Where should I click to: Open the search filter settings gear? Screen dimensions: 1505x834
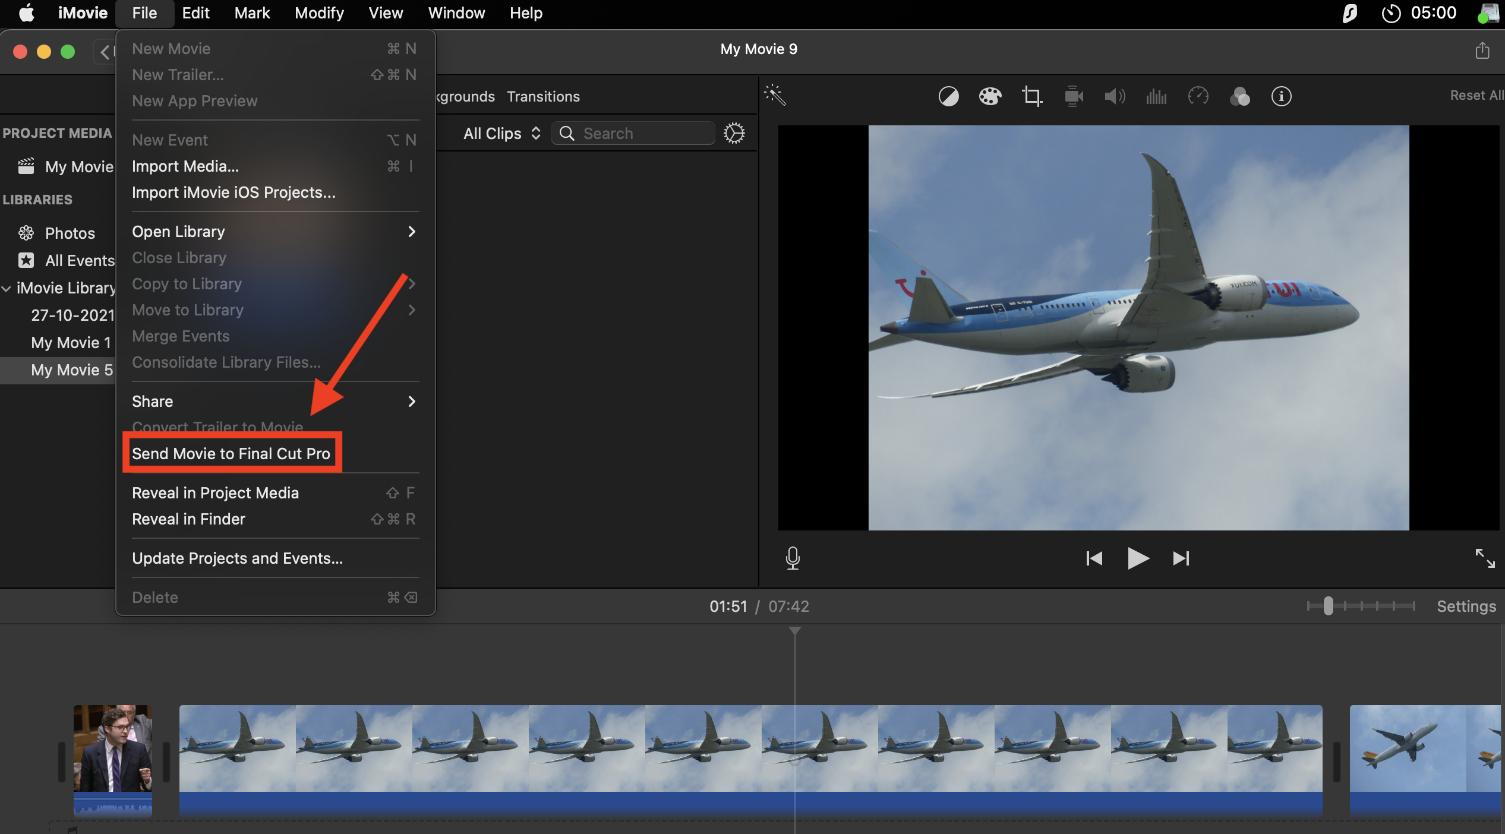click(x=734, y=133)
